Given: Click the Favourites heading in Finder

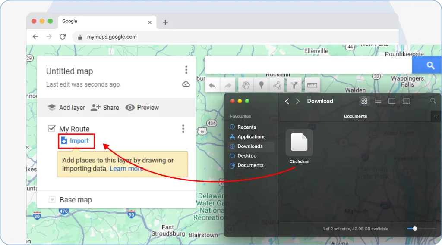Looking at the screenshot, I should (x=240, y=116).
